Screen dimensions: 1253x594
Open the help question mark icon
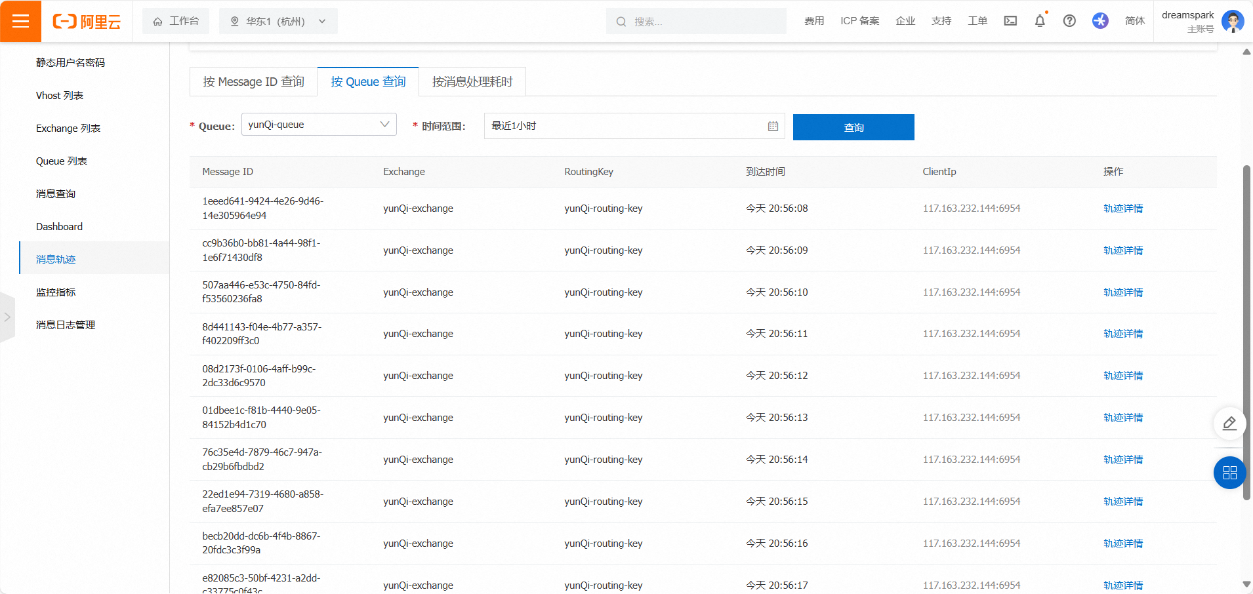(x=1069, y=21)
